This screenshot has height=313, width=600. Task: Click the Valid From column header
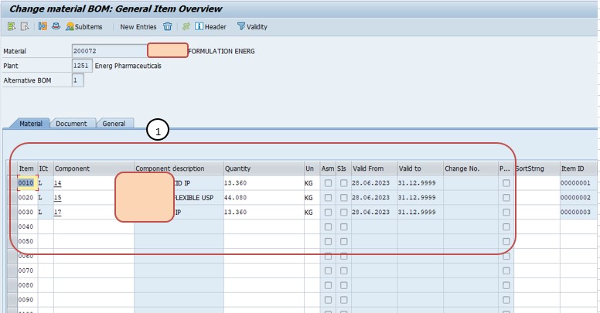[x=374, y=168]
